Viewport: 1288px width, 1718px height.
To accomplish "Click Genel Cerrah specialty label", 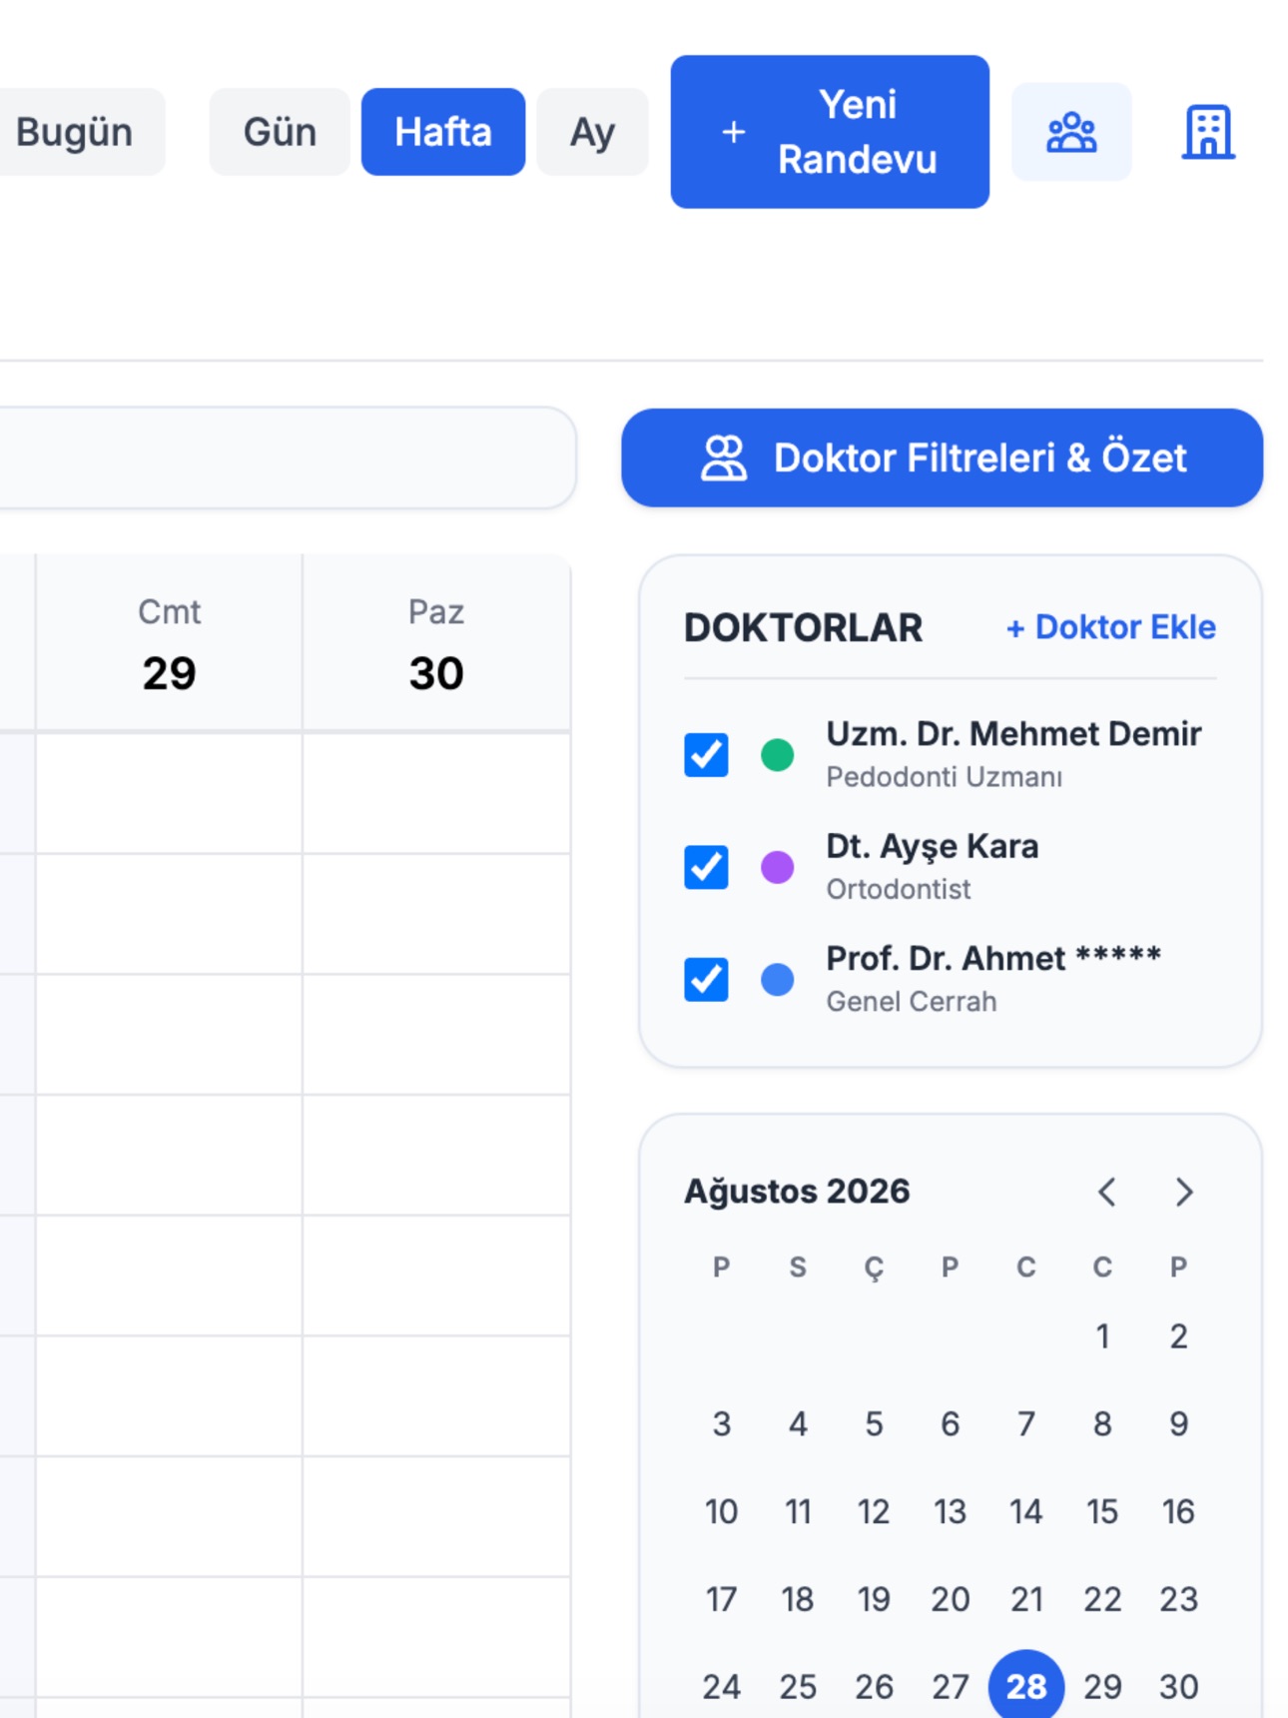I will pyautogui.click(x=911, y=1002).
